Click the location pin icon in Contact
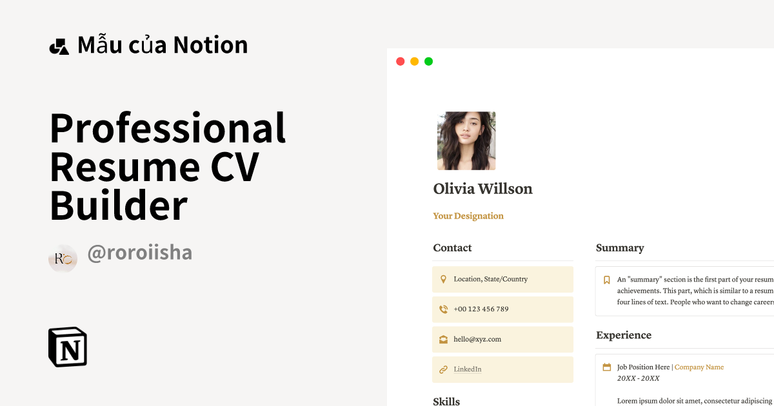 [x=443, y=278]
